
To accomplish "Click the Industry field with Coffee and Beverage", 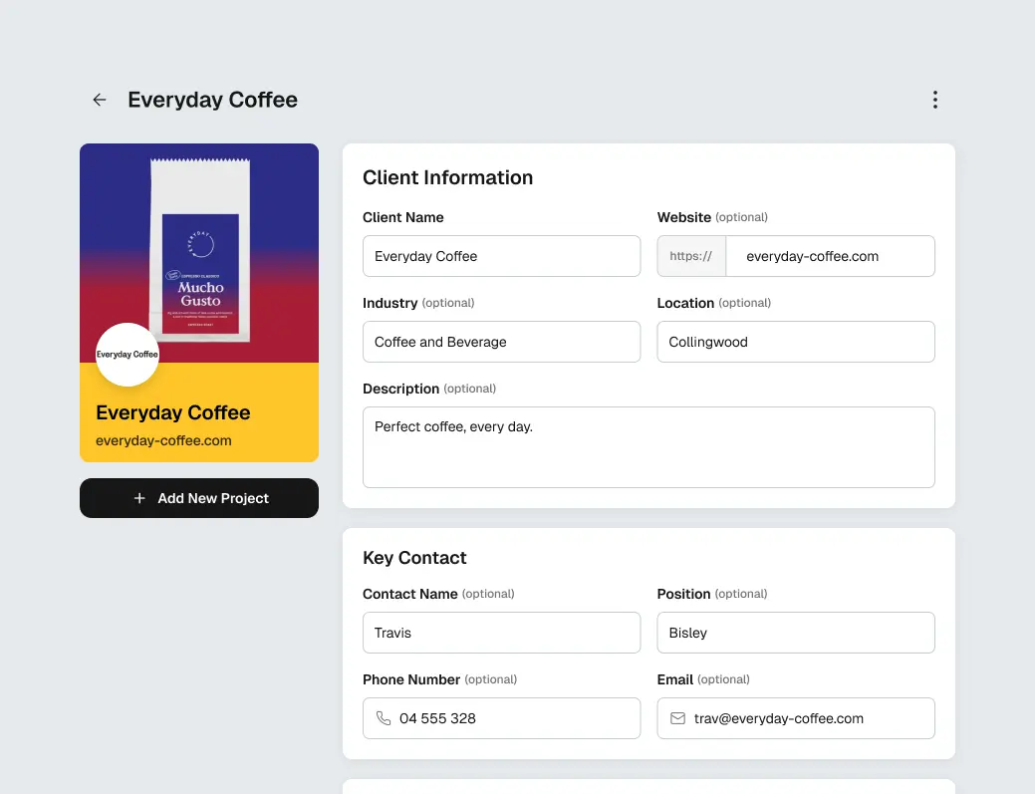I will point(501,342).
